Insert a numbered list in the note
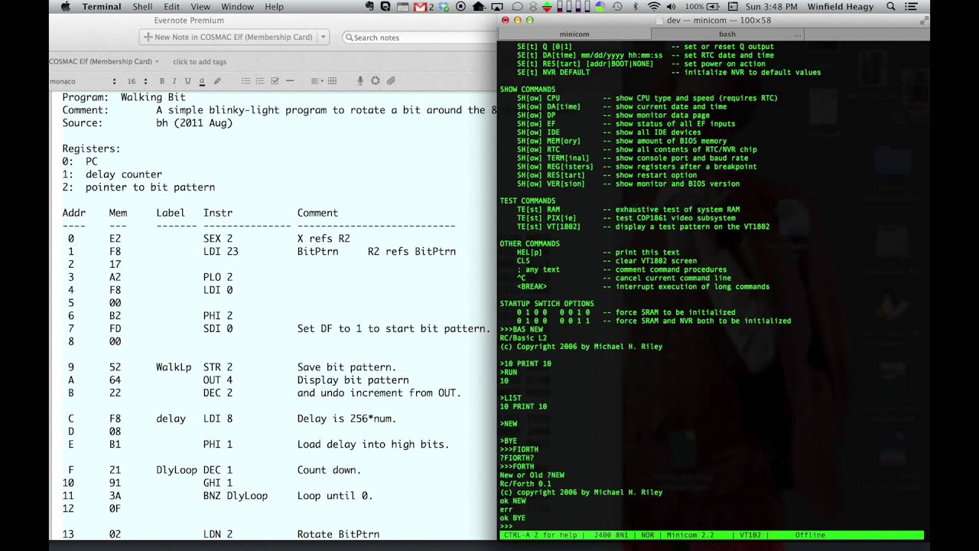This screenshot has height=551, width=979. (x=260, y=81)
